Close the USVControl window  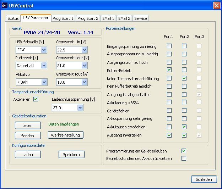click(217, 6)
